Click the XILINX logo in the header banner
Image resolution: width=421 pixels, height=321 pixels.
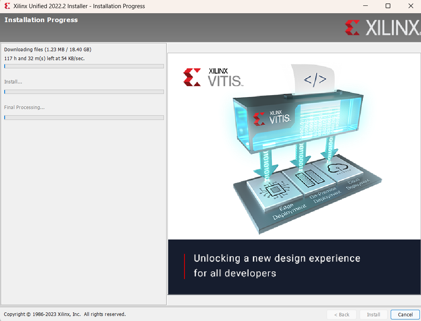click(x=381, y=28)
